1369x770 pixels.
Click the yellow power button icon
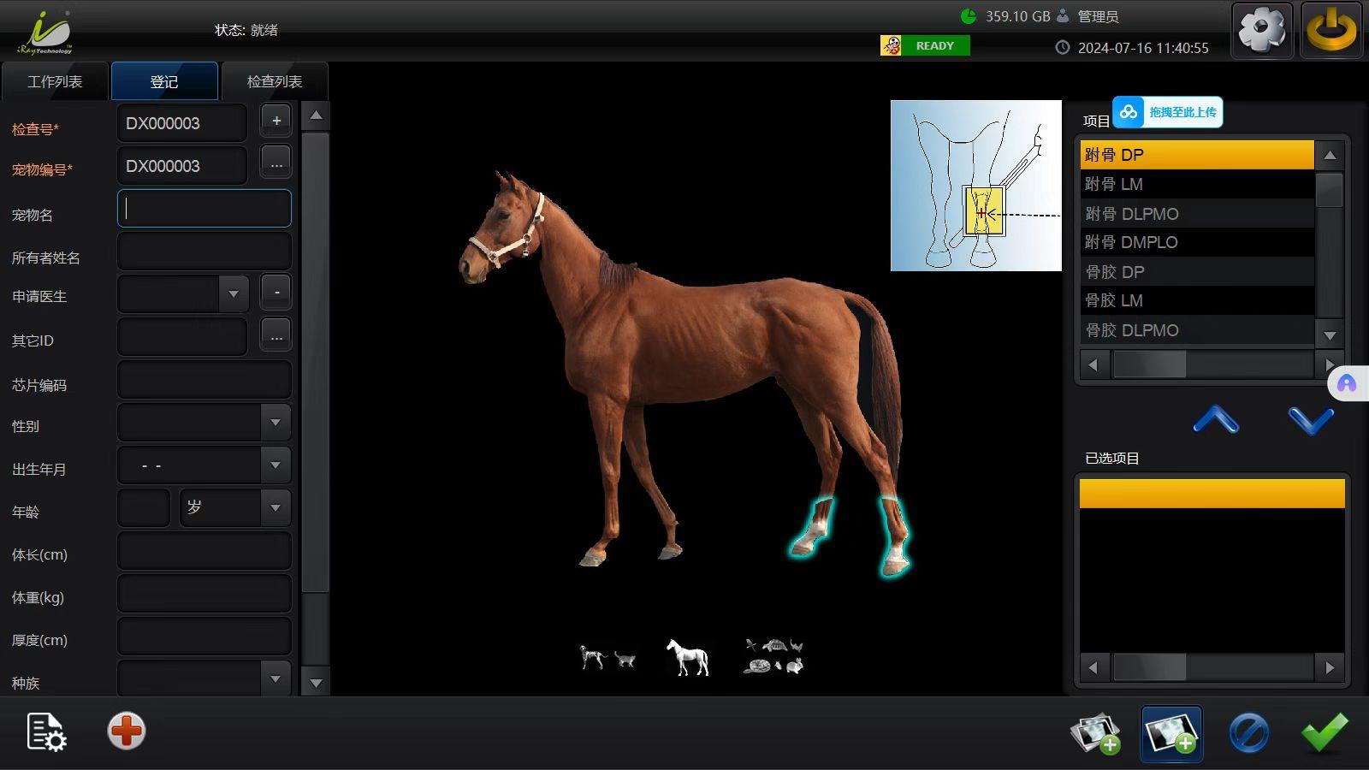point(1331,30)
